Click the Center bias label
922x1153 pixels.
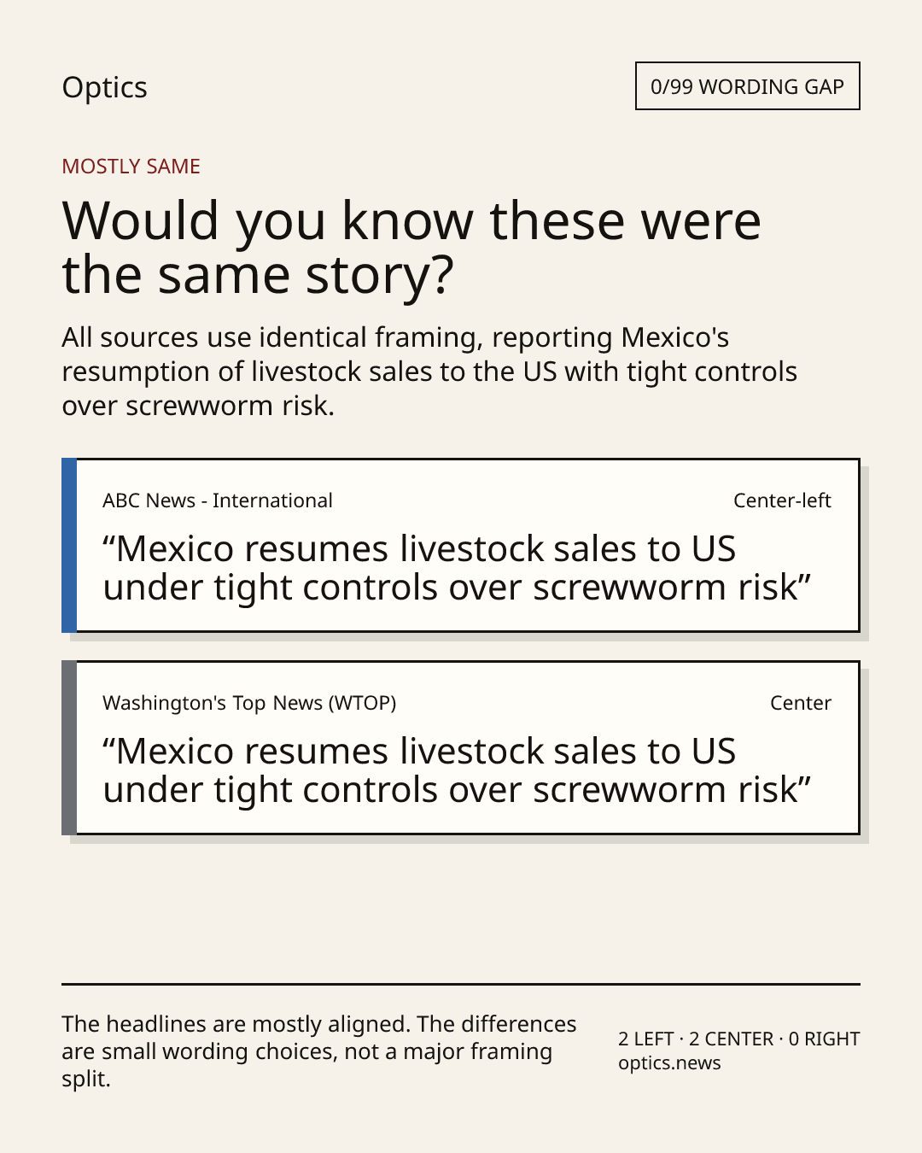click(801, 703)
